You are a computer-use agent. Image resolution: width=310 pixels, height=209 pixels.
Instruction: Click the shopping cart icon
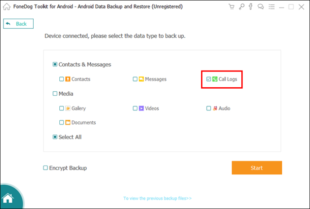point(231,7)
